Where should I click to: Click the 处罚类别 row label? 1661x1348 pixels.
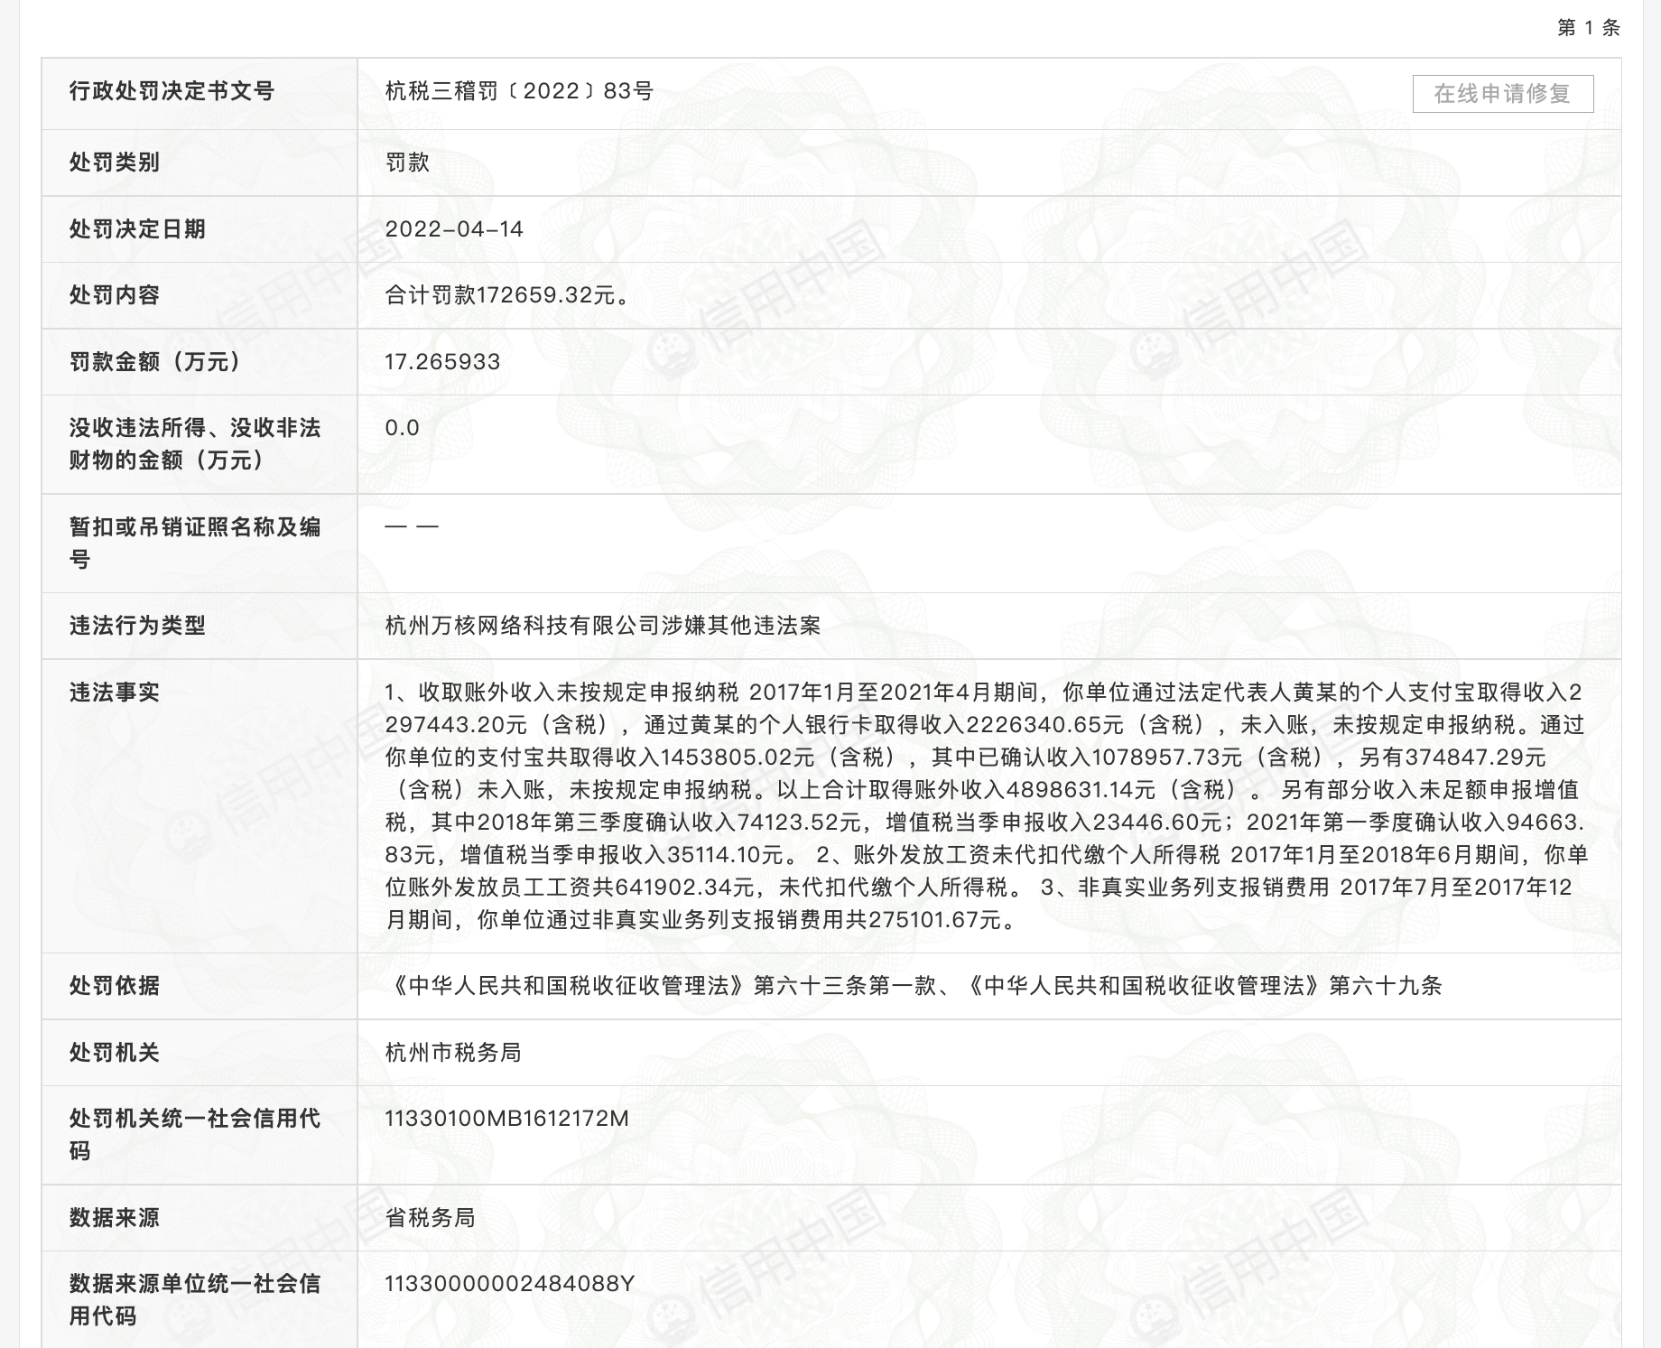[x=115, y=163]
